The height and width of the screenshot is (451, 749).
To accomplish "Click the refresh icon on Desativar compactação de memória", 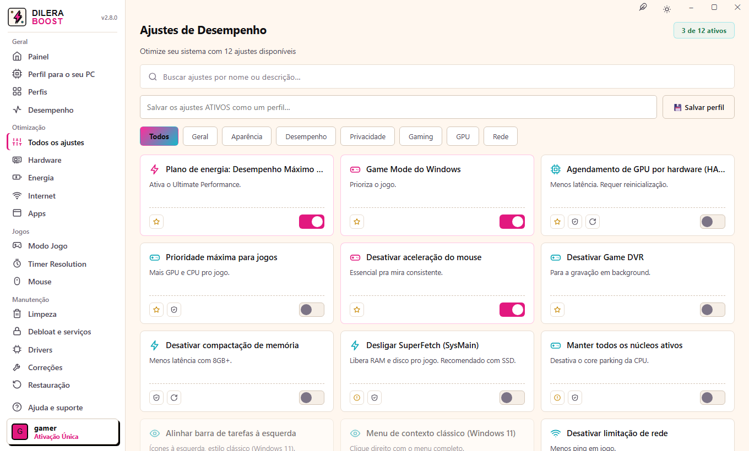I will click(174, 398).
